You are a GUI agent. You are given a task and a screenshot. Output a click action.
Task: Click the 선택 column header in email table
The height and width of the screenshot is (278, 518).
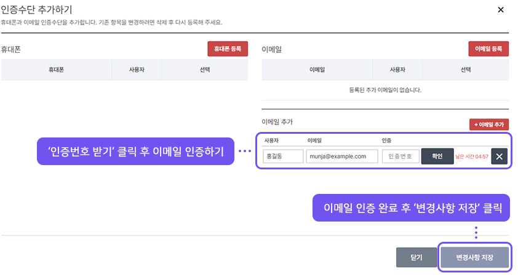466,69
